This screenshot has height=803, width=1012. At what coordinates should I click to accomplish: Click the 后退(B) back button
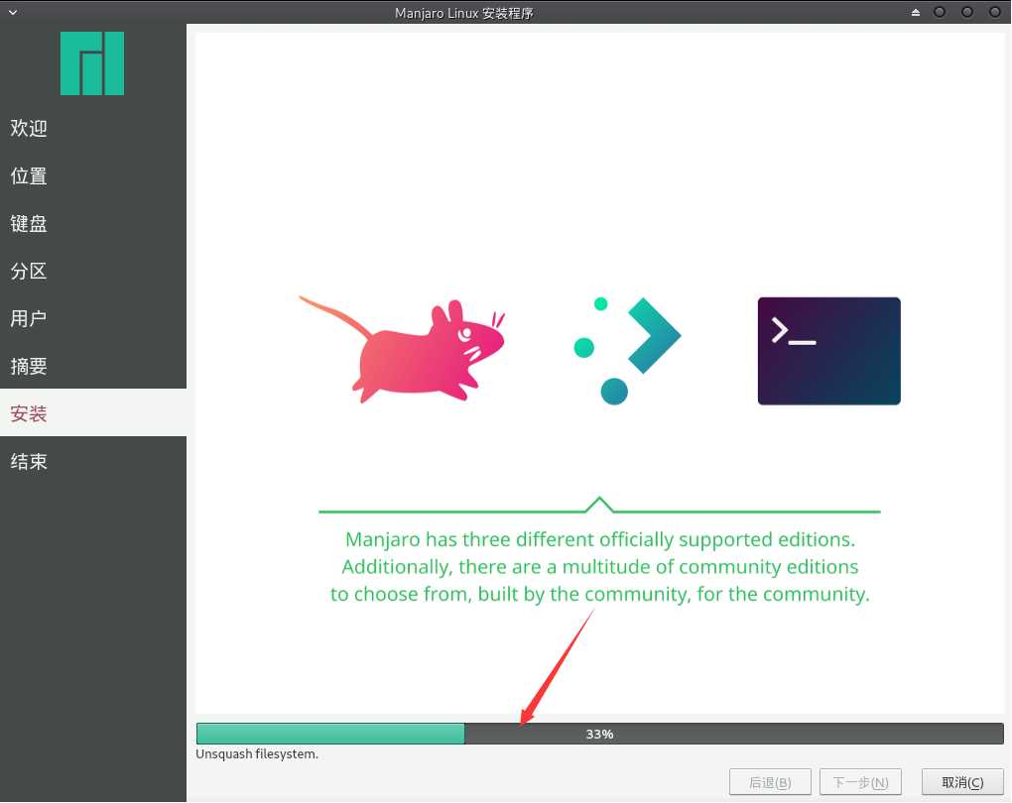click(770, 782)
